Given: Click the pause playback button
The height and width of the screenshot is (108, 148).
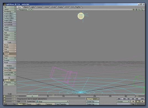Looking at the screenshot, I should [138, 101].
